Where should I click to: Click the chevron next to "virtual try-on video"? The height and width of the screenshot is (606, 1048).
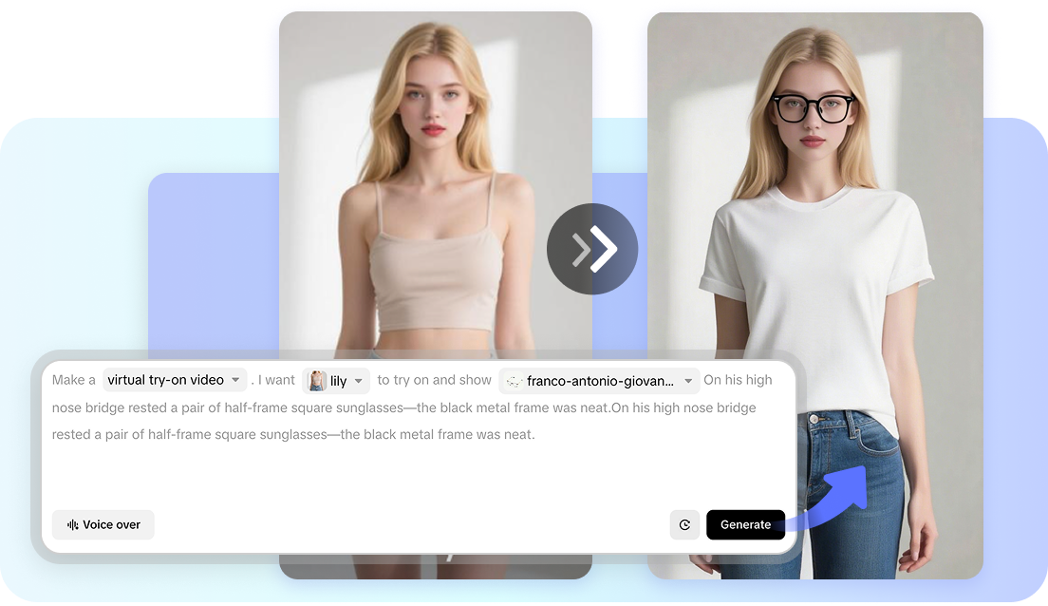click(234, 379)
